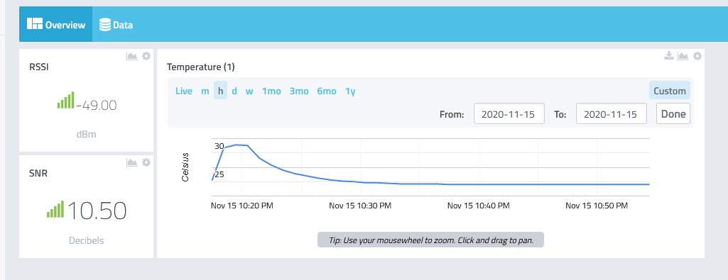Click the Done button
This screenshot has width=728, height=280.
[x=674, y=114]
